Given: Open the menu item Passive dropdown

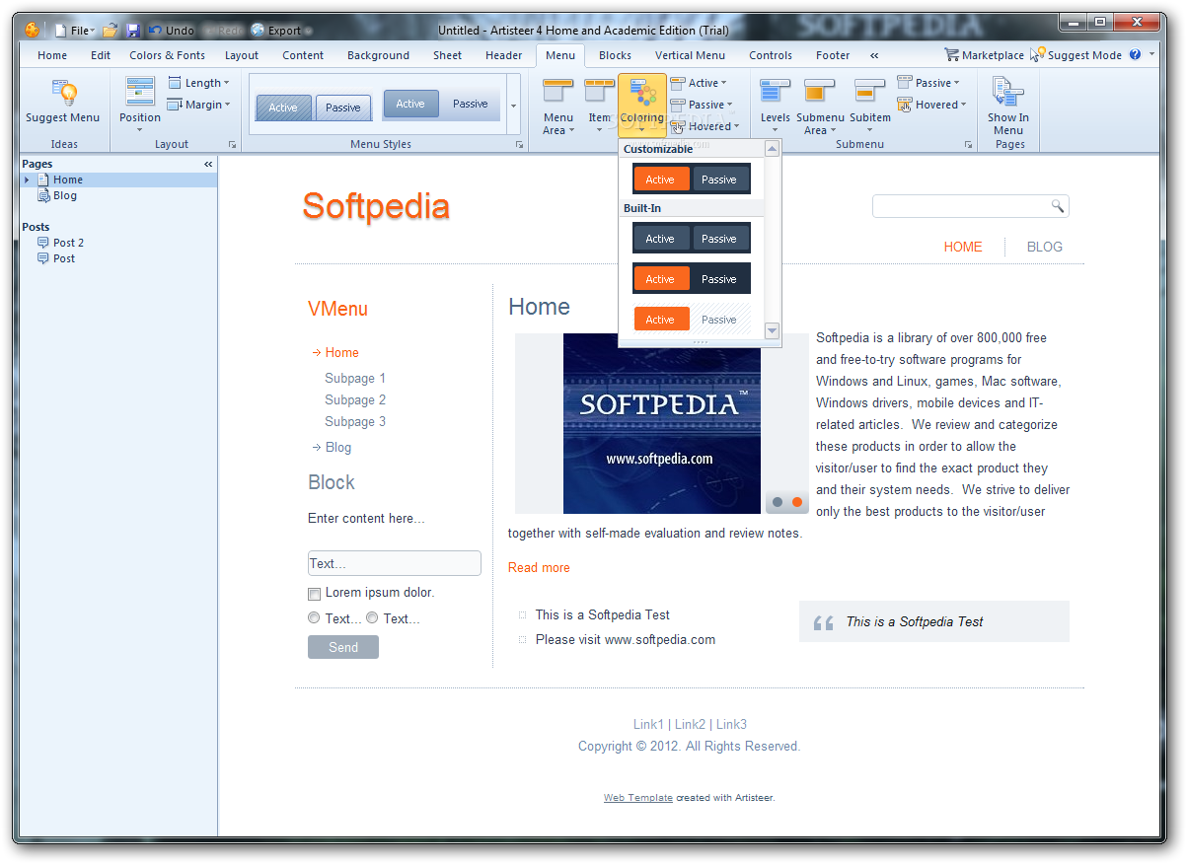Looking at the screenshot, I should tap(702, 105).
